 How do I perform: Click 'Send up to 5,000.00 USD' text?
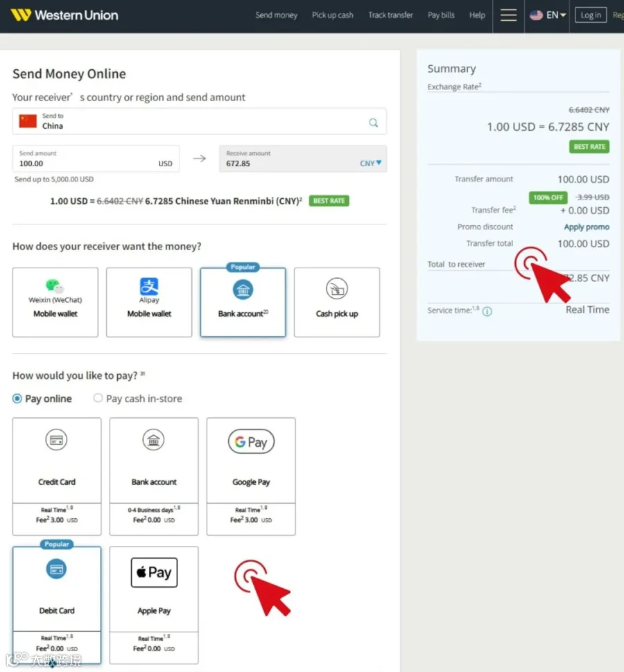pyautogui.click(x=54, y=179)
